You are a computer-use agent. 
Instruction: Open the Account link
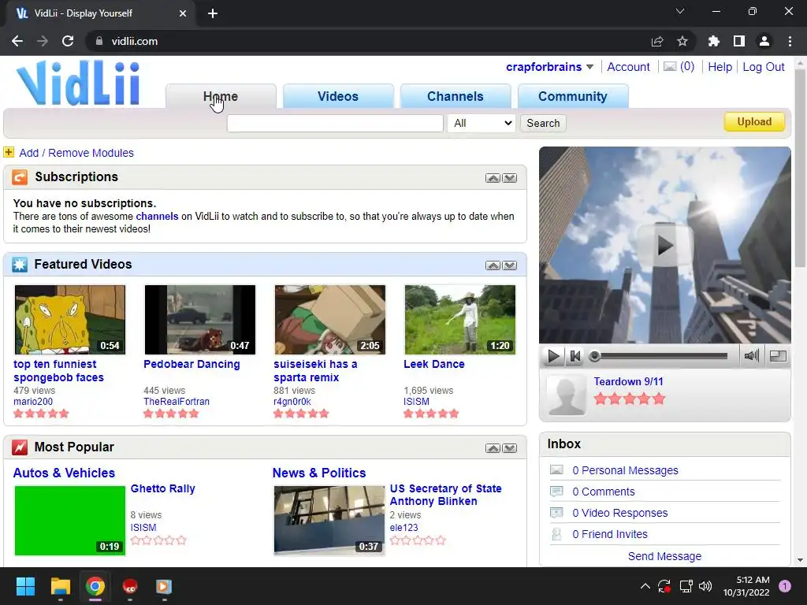[x=628, y=67]
